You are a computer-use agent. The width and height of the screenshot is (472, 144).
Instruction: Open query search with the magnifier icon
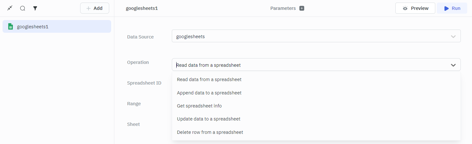click(x=23, y=8)
